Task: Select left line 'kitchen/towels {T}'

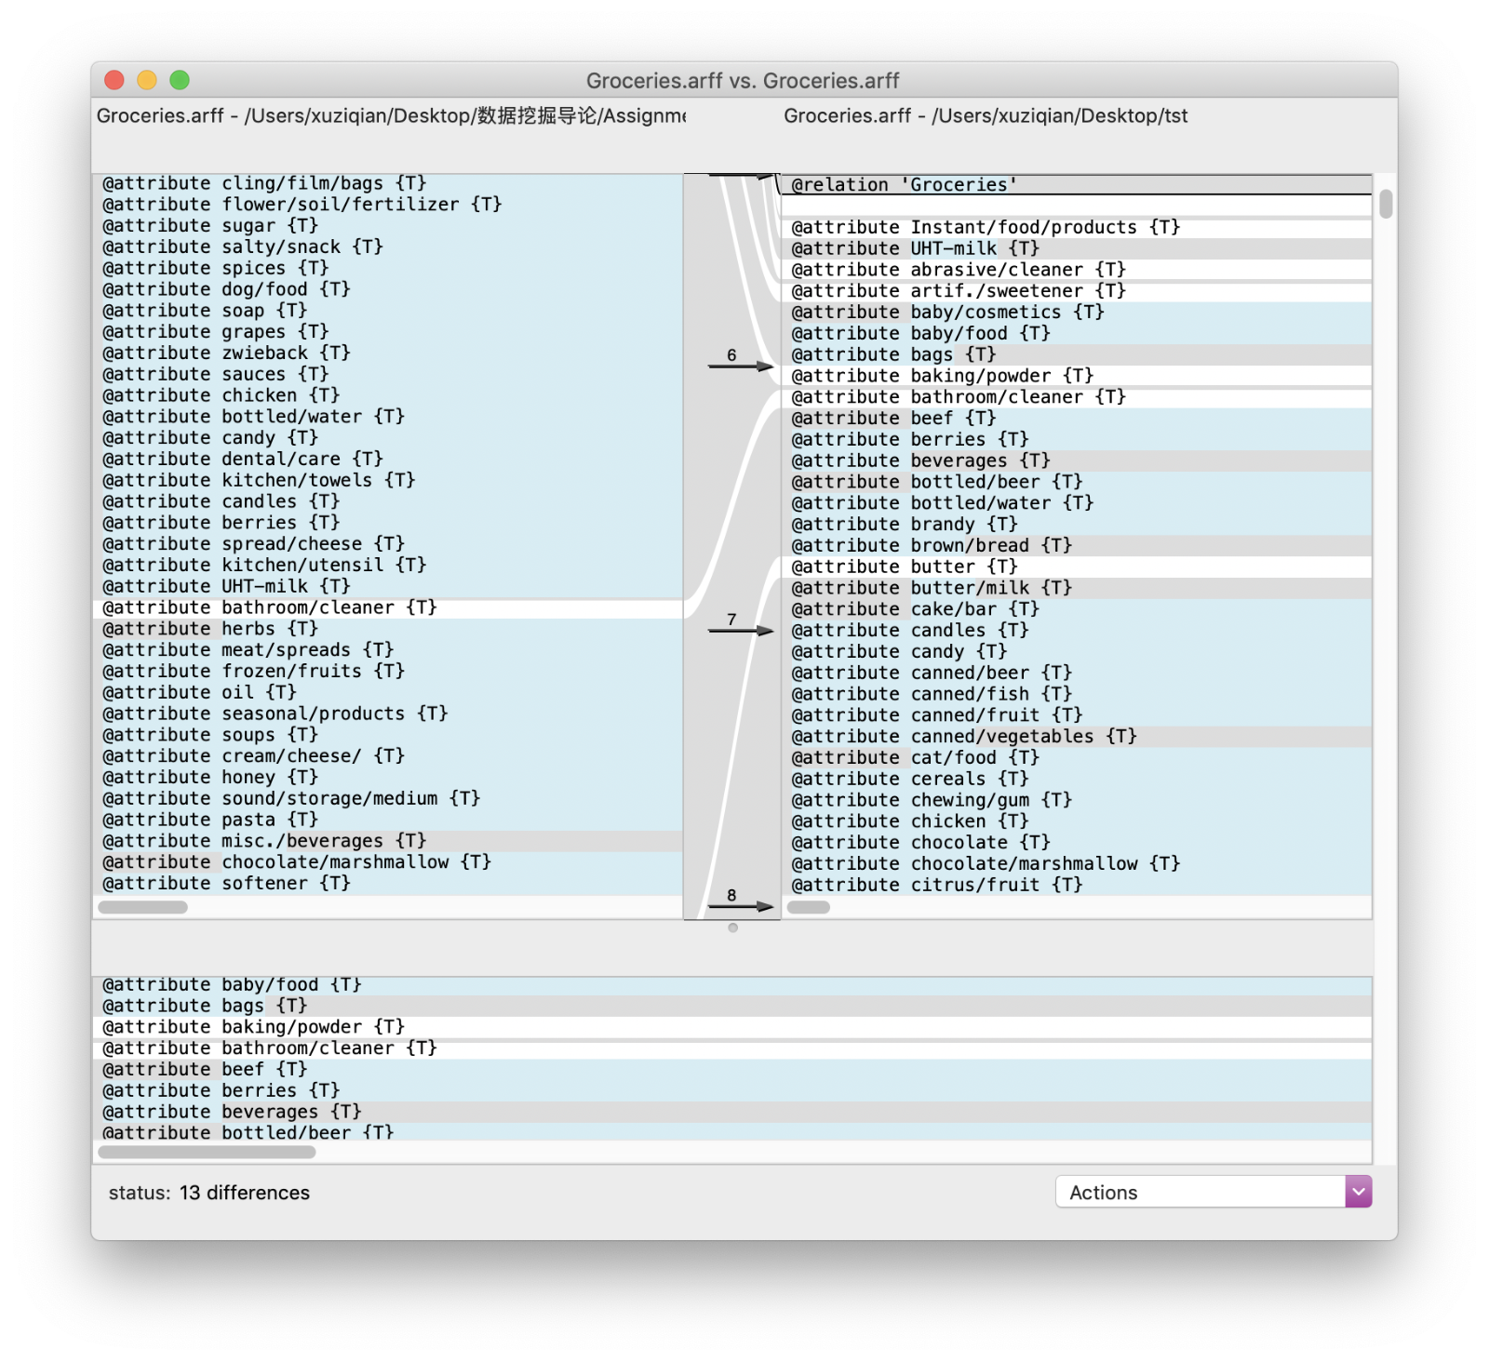Action: 388,481
